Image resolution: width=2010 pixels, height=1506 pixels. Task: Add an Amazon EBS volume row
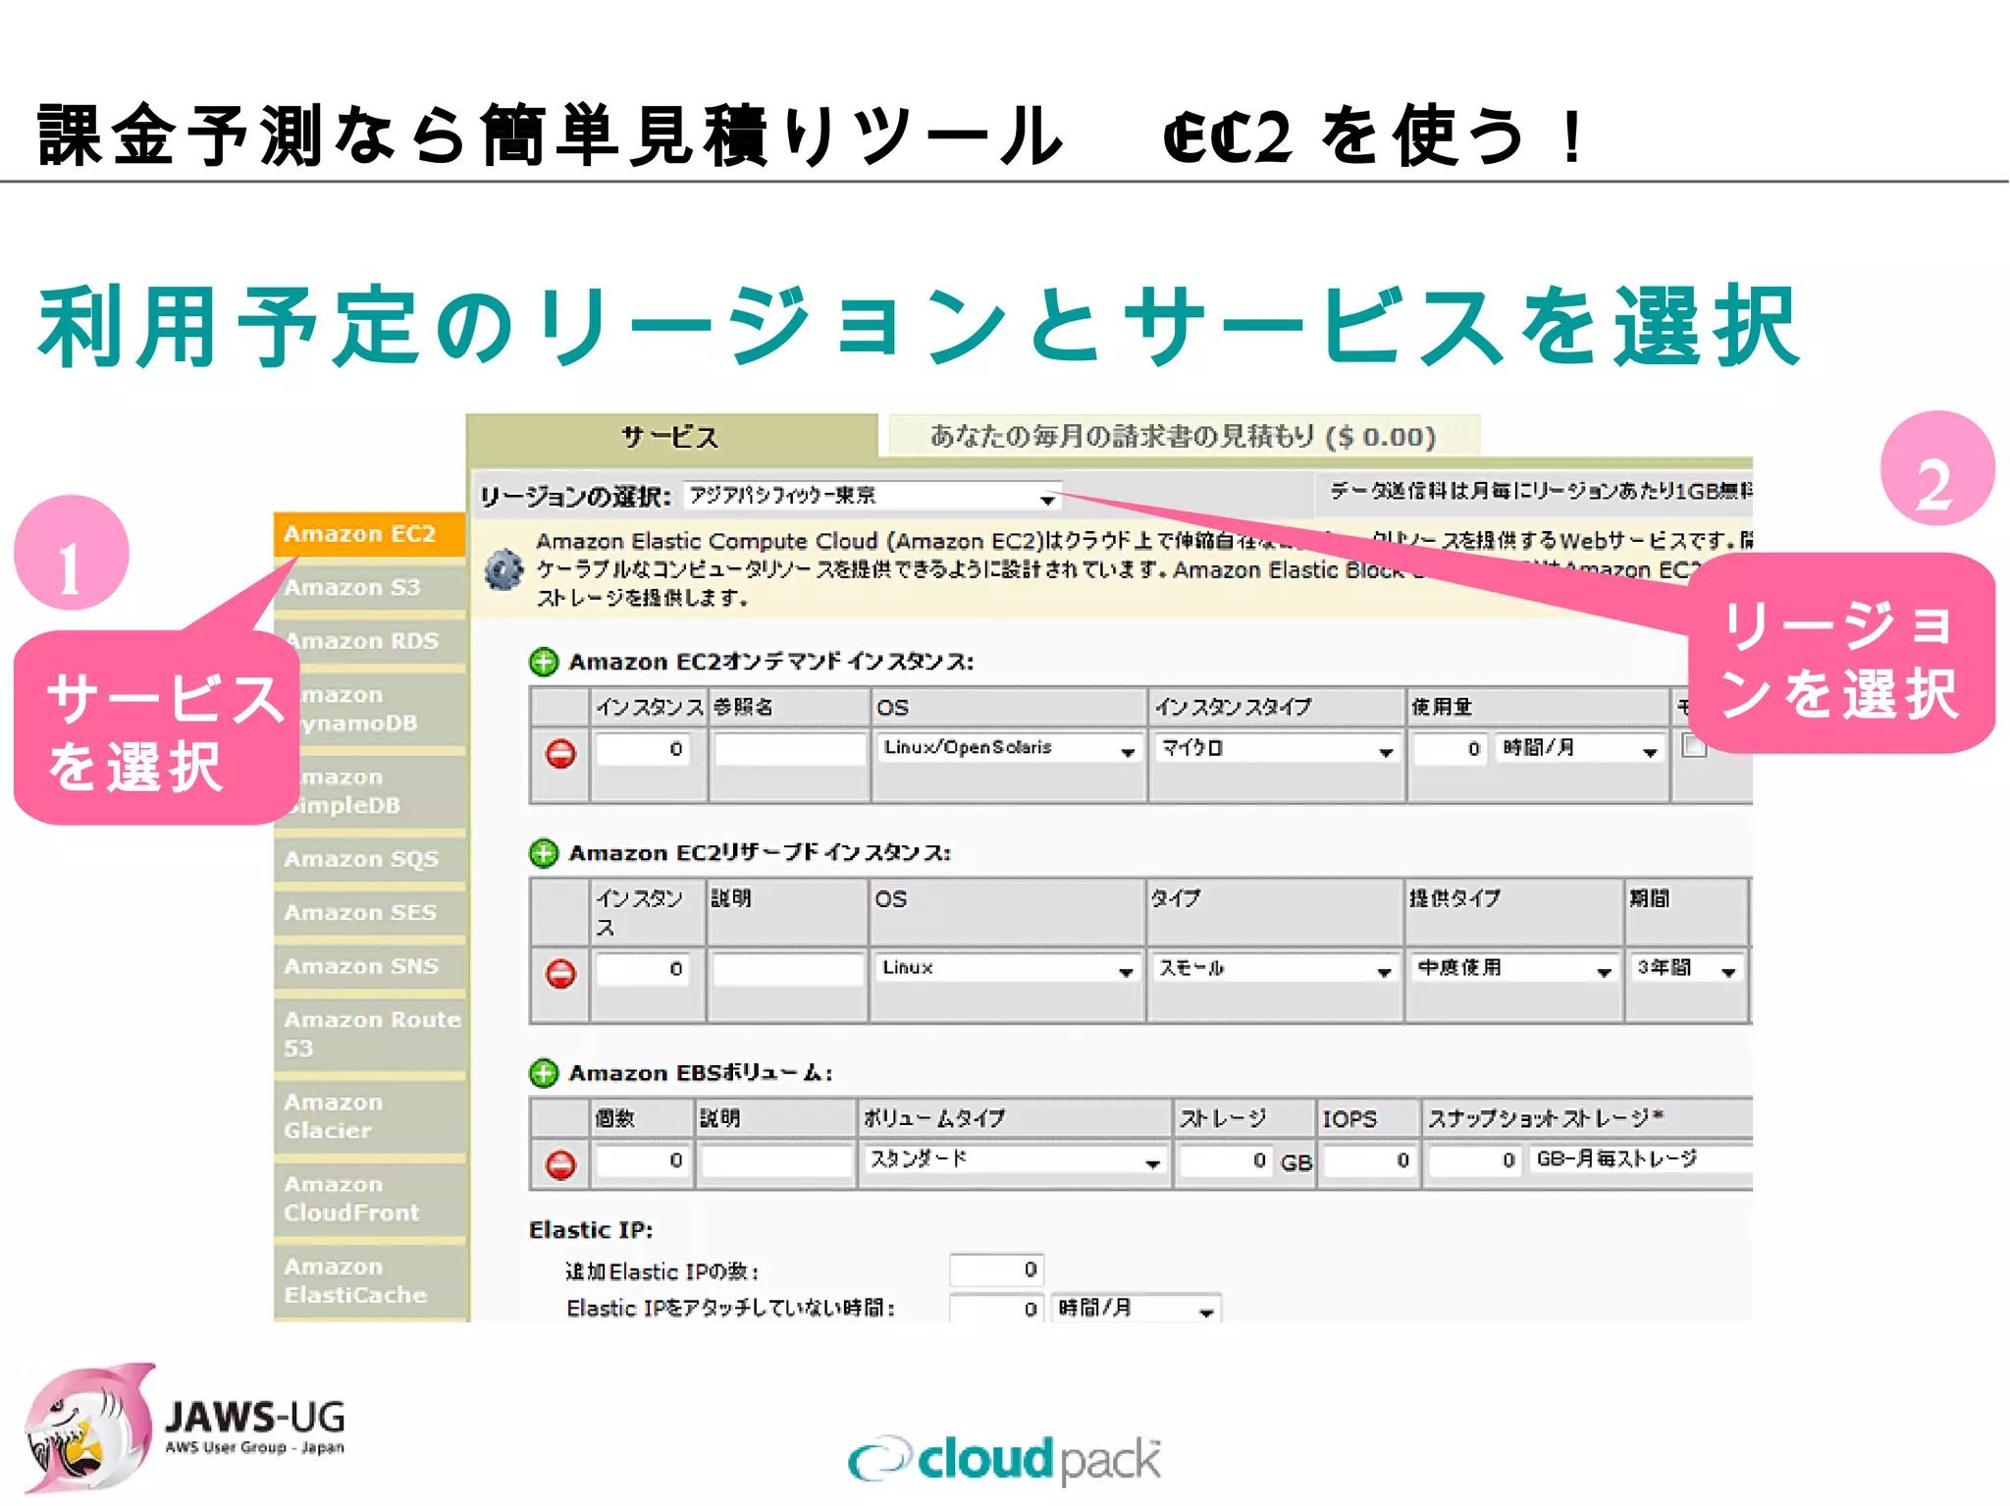[x=543, y=1072]
